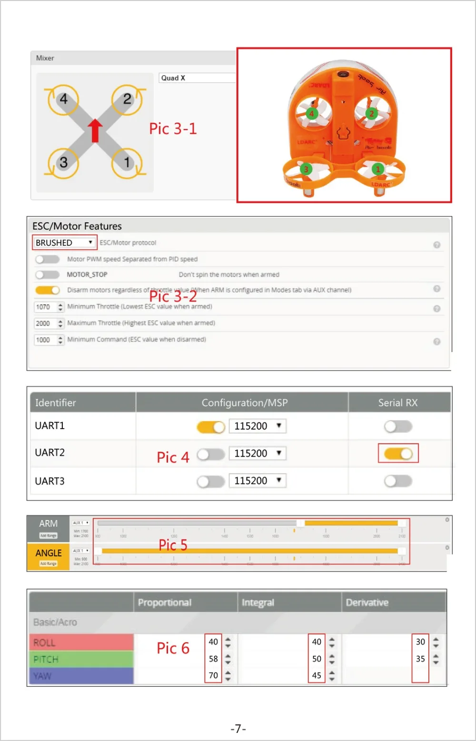476x741 pixels.
Task: Click Add Range under ANGLE
Action: click(x=48, y=564)
